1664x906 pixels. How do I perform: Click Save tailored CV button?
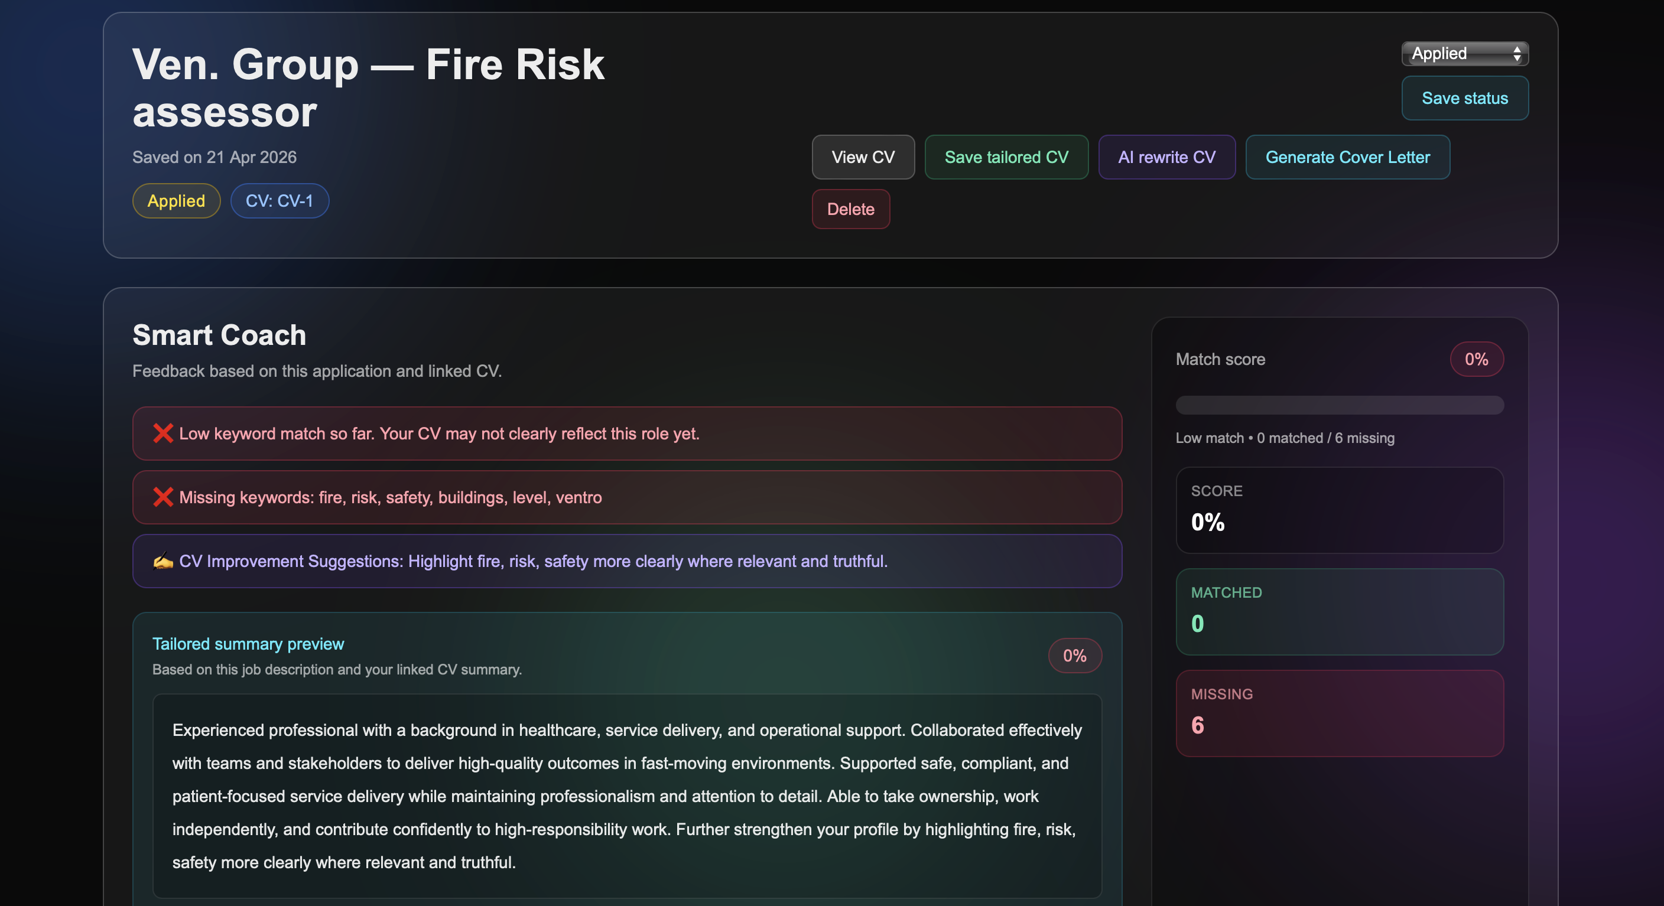tap(1006, 157)
